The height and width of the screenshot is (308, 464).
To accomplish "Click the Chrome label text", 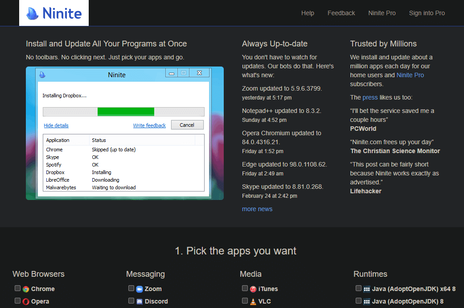I will [43, 289].
